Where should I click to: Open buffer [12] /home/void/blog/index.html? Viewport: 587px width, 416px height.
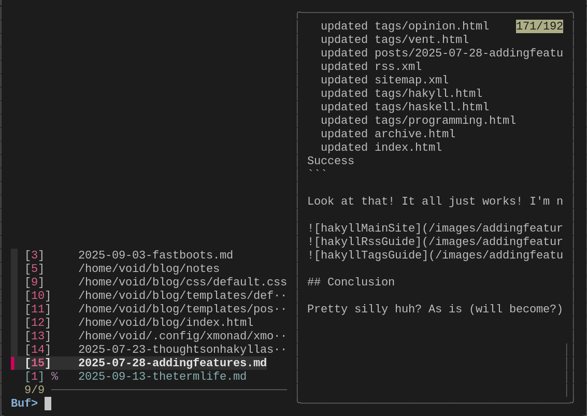(166, 322)
